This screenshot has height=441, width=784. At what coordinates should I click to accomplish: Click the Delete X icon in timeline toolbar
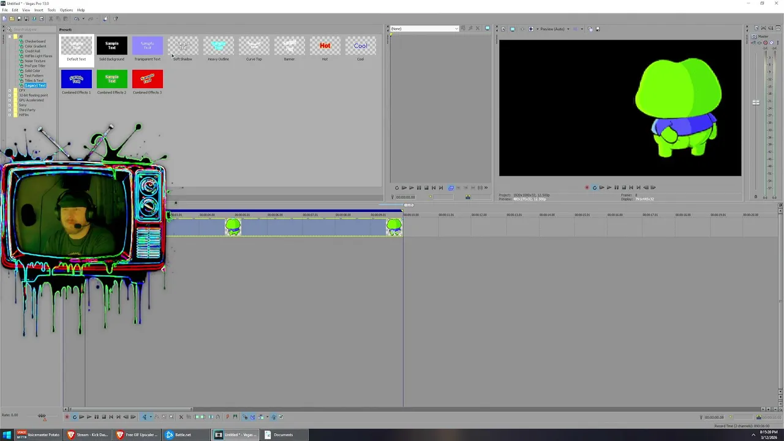[x=181, y=417]
